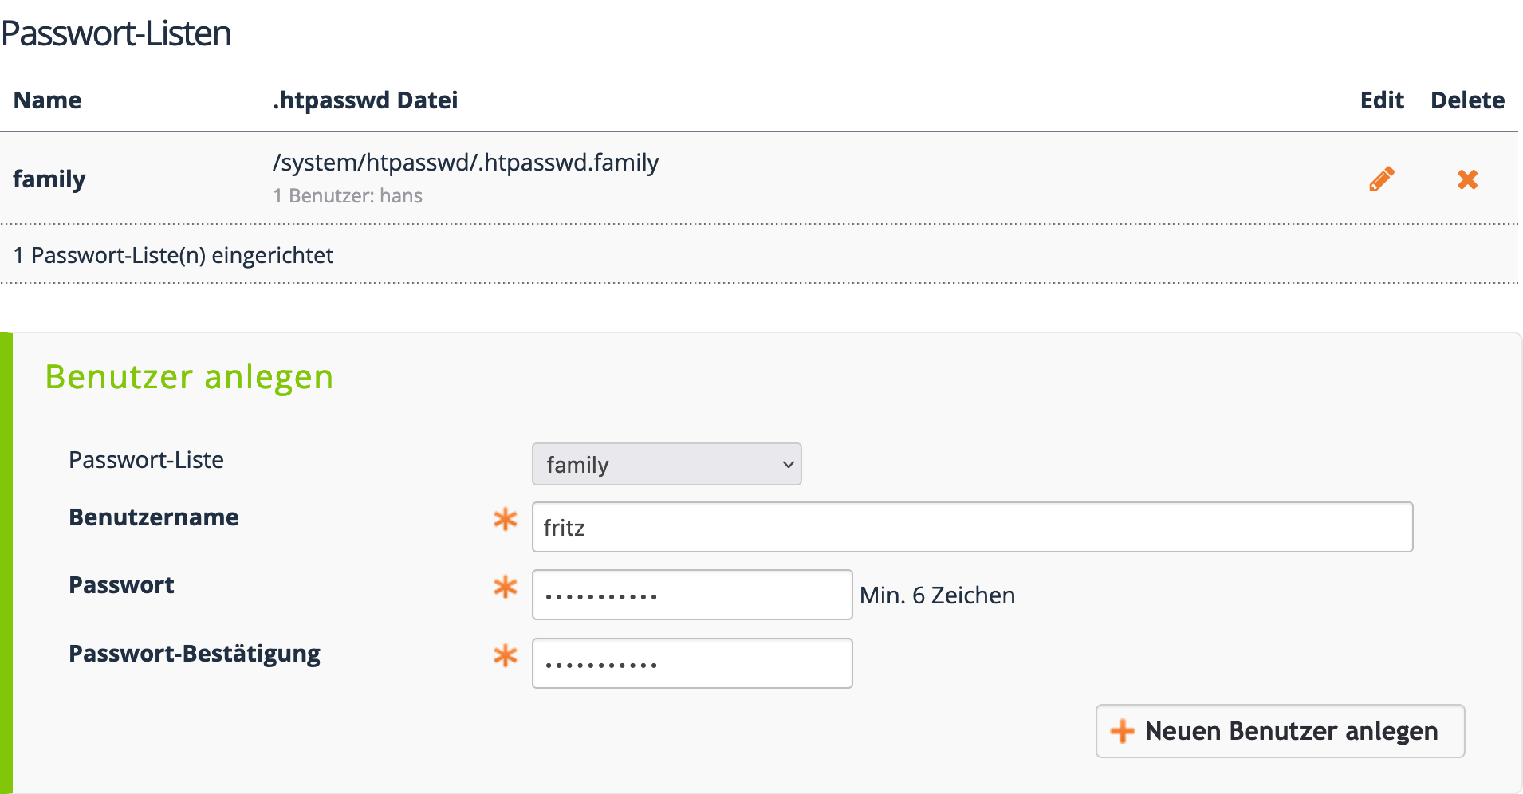Click the Delete column header
Image resolution: width=1523 pixels, height=794 pixels.
pyautogui.click(x=1467, y=100)
